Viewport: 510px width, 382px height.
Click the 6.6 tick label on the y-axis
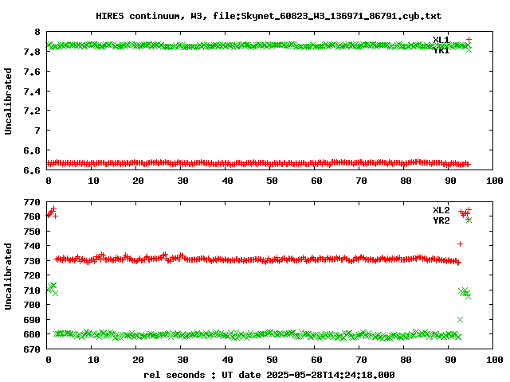point(32,170)
